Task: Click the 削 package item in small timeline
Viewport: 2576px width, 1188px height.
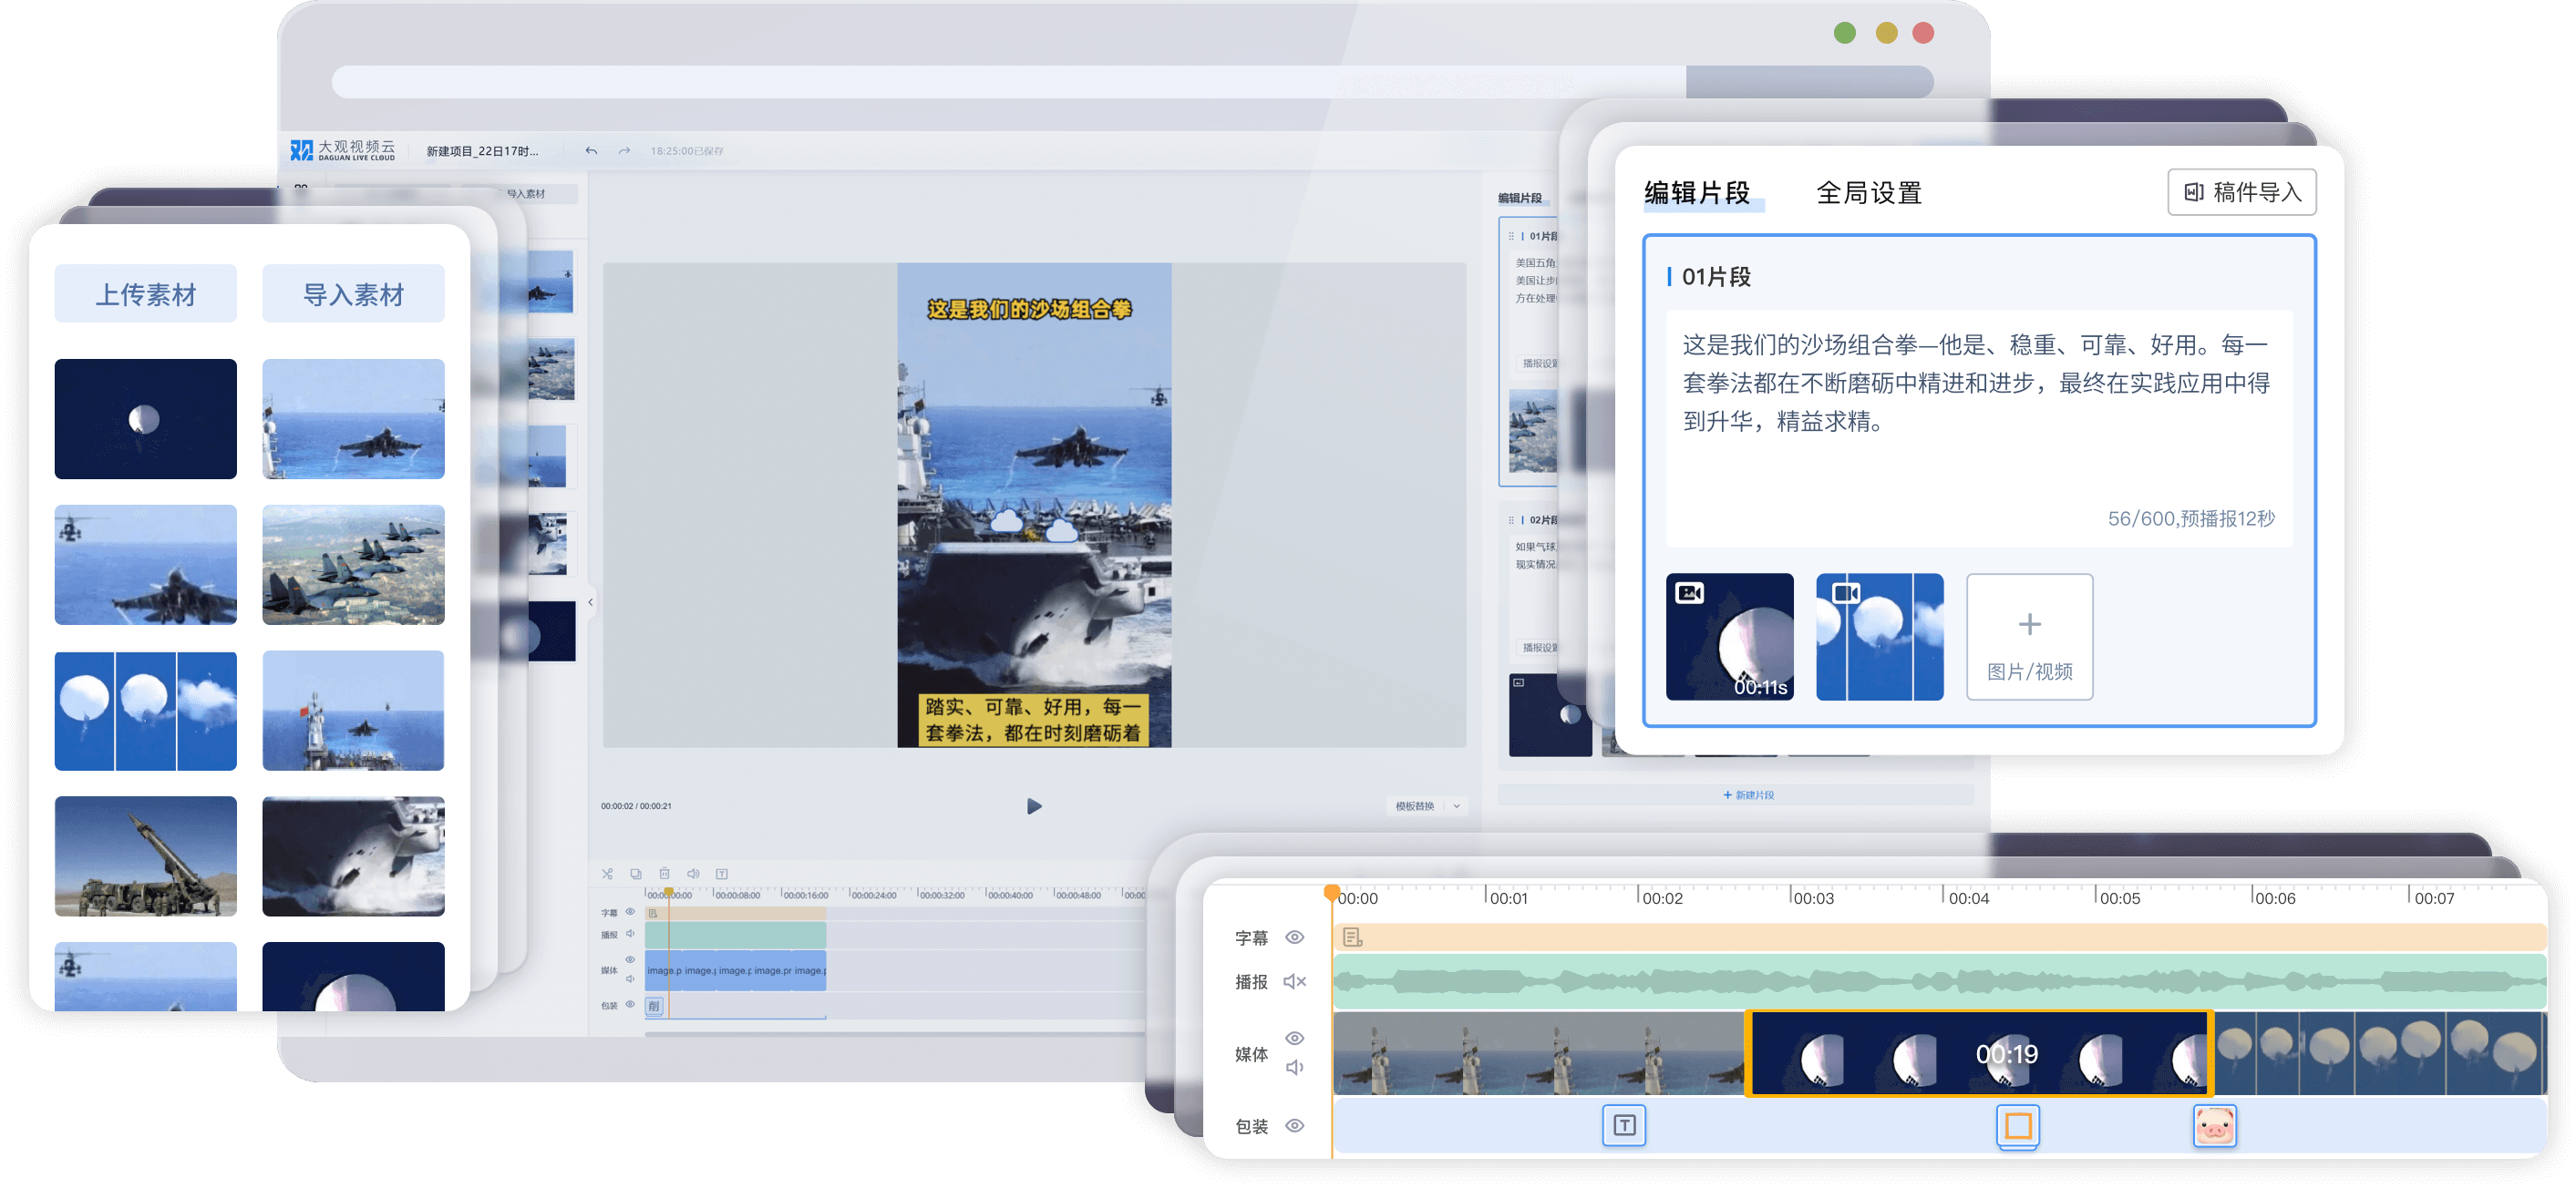Action: pos(654,1005)
